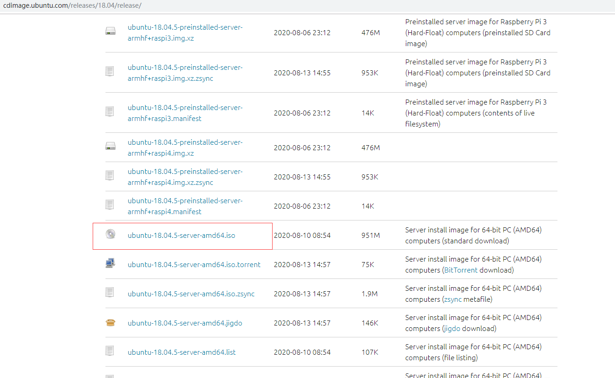
Task: Select the 1.9M size of iso.zsync
Action: point(369,294)
